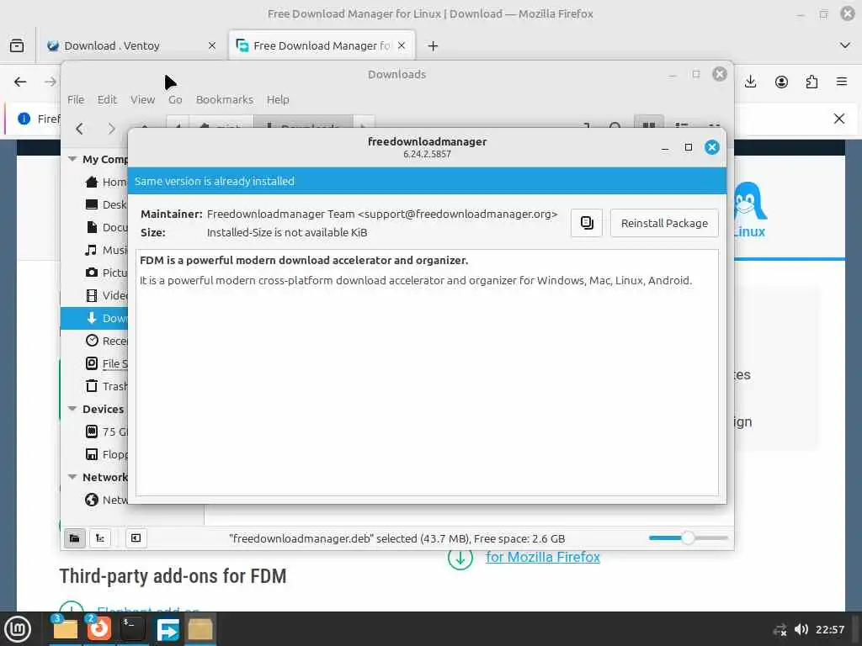Click the copy details icon beside Reinstall Package
The image size is (862, 646).
(587, 223)
